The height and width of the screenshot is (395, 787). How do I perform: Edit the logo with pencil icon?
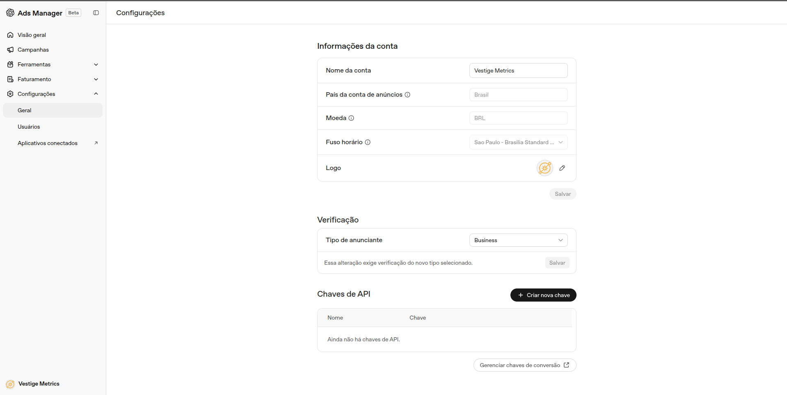coord(562,168)
